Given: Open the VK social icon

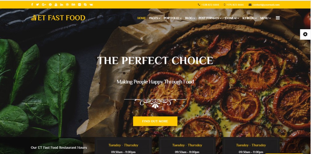Looking at the screenshot, I should [x=91, y=5].
